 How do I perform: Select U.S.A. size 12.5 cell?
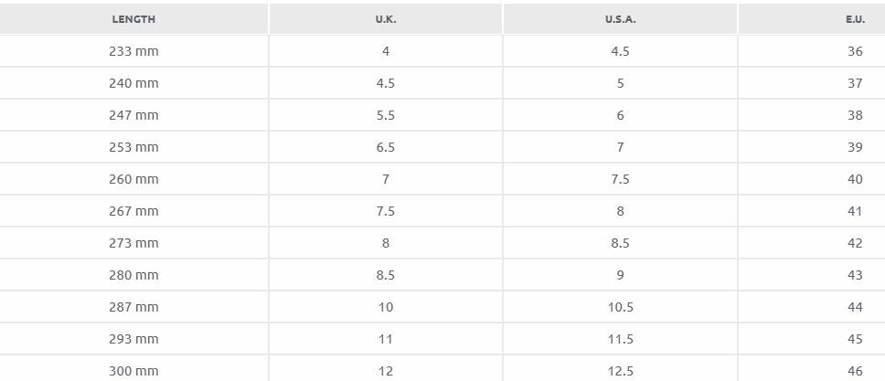point(620,370)
